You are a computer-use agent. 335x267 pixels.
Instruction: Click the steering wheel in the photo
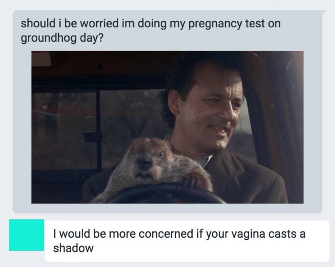pos(169,193)
